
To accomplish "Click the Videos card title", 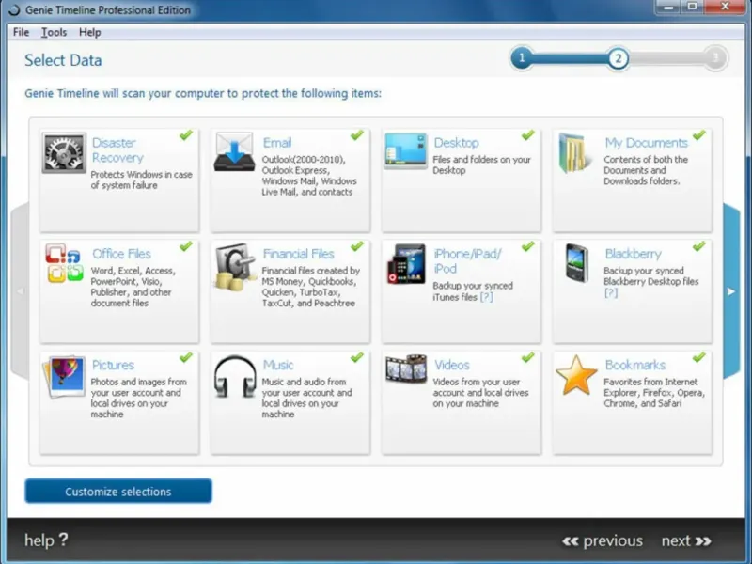I will (x=452, y=365).
